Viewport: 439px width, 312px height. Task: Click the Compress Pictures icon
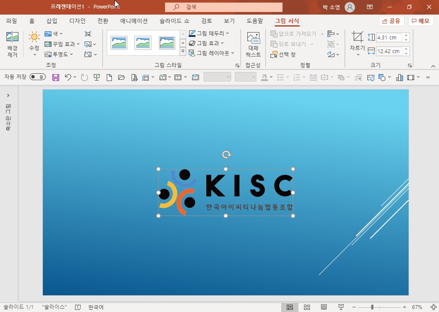coord(88,34)
